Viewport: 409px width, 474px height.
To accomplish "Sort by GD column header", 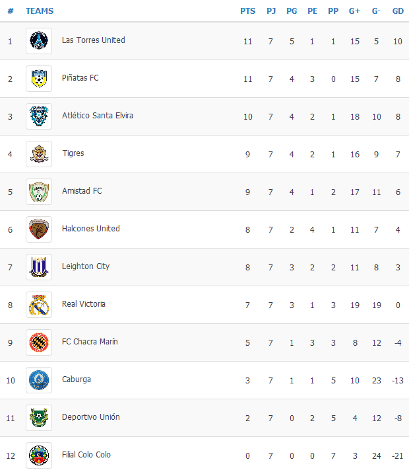I will (398, 11).
